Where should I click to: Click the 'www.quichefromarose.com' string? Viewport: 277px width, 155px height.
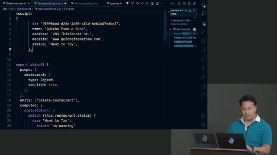pos(76,39)
